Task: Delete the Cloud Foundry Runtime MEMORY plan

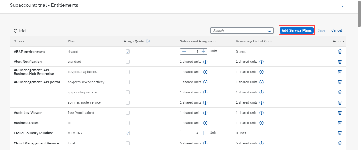Action: (x=340, y=133)
